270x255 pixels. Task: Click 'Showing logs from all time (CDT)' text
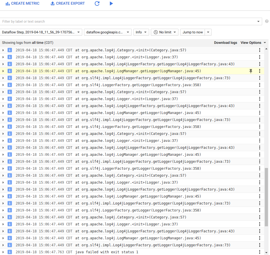[x=28, y=43]
